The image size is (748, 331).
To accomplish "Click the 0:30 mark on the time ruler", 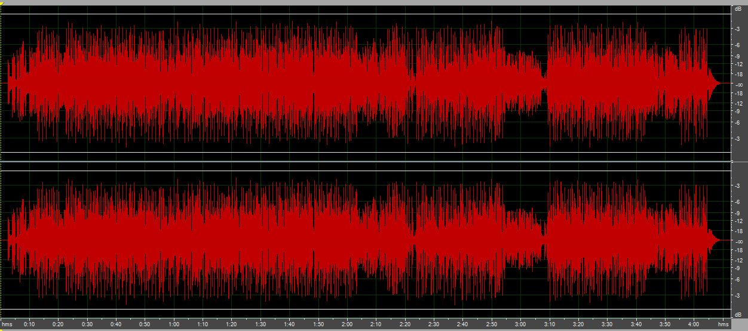I will (x=87, y=324).
